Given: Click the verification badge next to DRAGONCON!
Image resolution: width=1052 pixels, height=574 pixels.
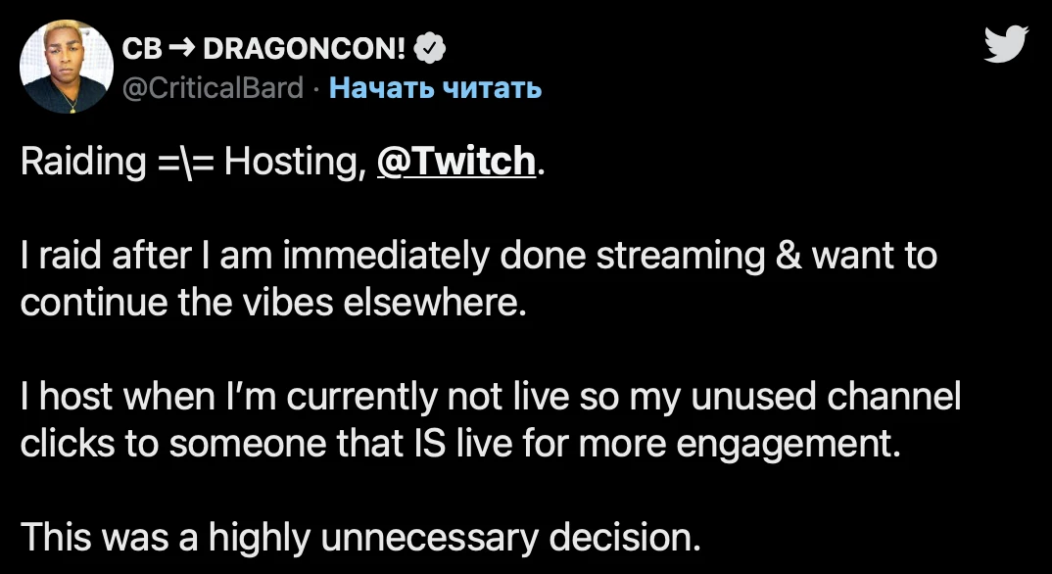Looking at the screenshot, I should pos(429,46).
